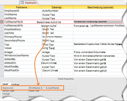127x101 pixels.
Task: Open the Anlage data type cell
Action: [57, 52]
